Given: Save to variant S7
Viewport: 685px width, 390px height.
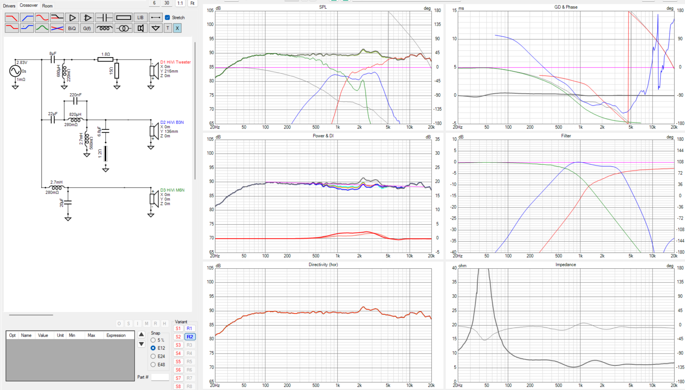Looking at the screenshot, I should coord(178,378).
